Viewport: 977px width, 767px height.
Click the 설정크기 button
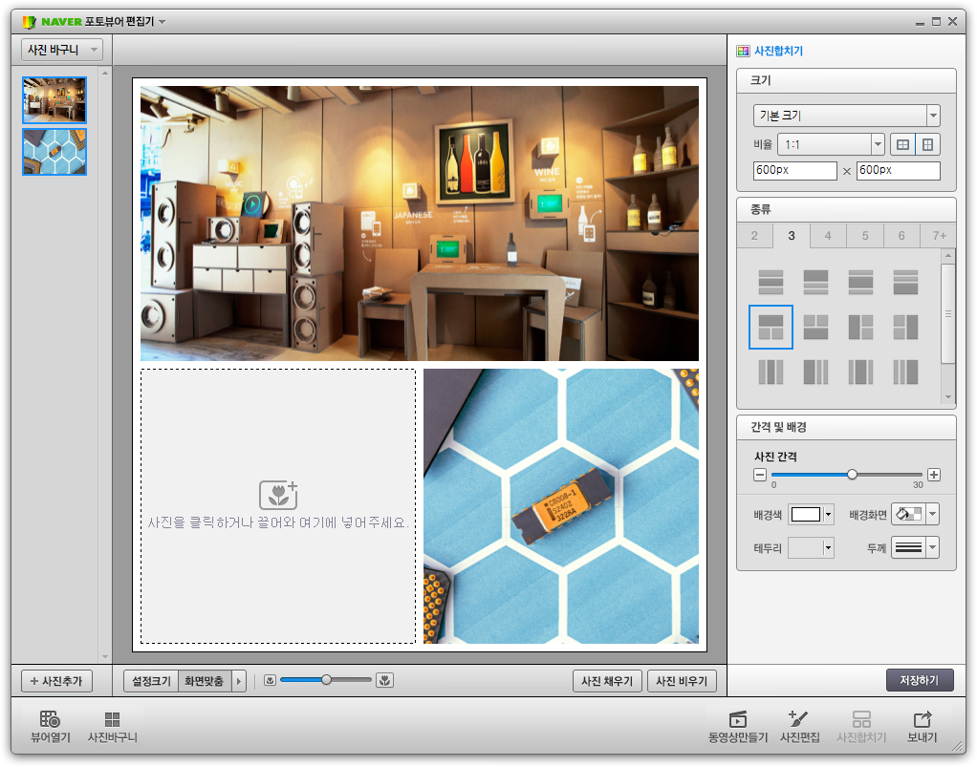[x=151, y=681]
